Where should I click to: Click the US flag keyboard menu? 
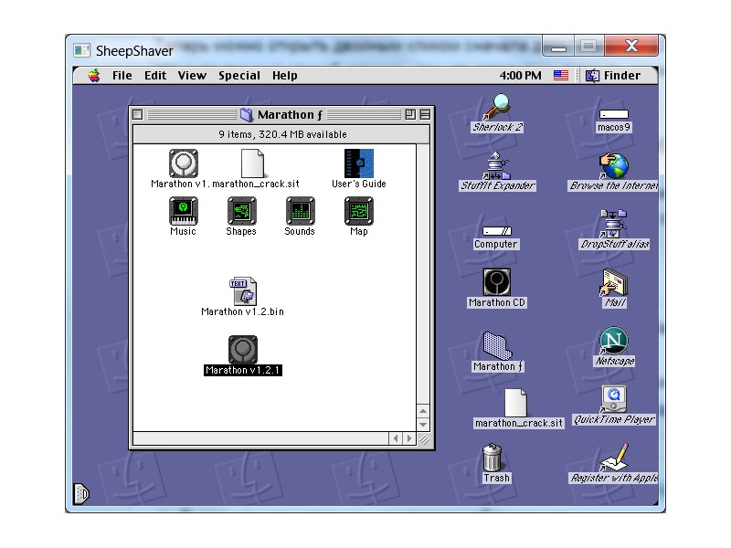coord(561,75)
